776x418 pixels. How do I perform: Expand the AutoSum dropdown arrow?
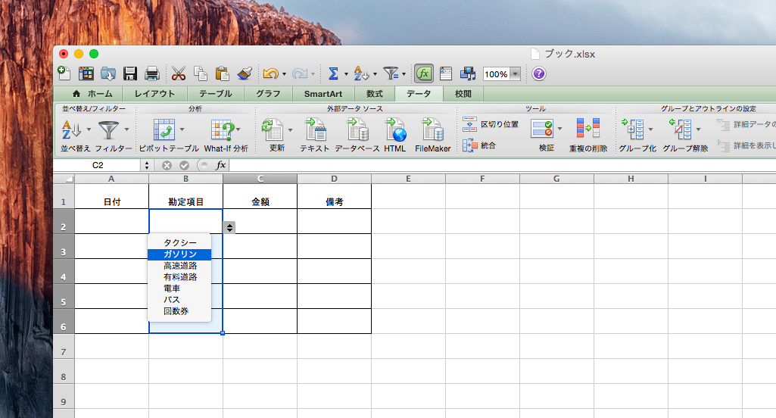point(346,74)
